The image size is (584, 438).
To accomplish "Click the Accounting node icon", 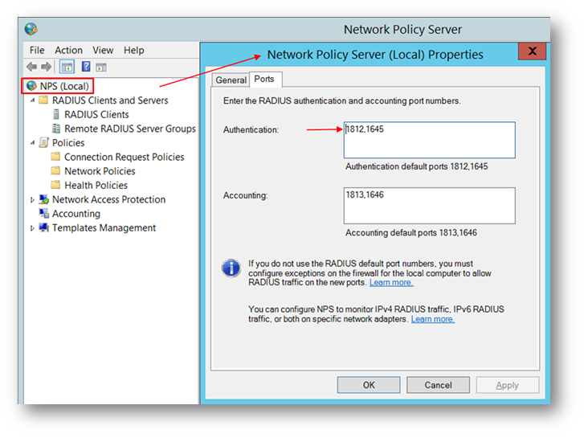I will point(44,213).
